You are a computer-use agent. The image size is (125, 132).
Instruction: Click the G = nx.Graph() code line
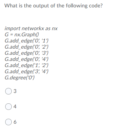tap(22, 35)
